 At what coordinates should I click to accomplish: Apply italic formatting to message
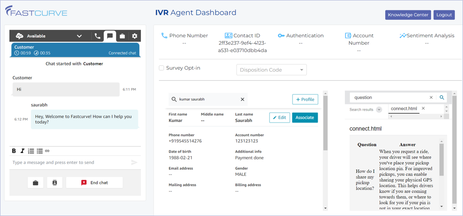pyautogui.click(x=22, y=151)
